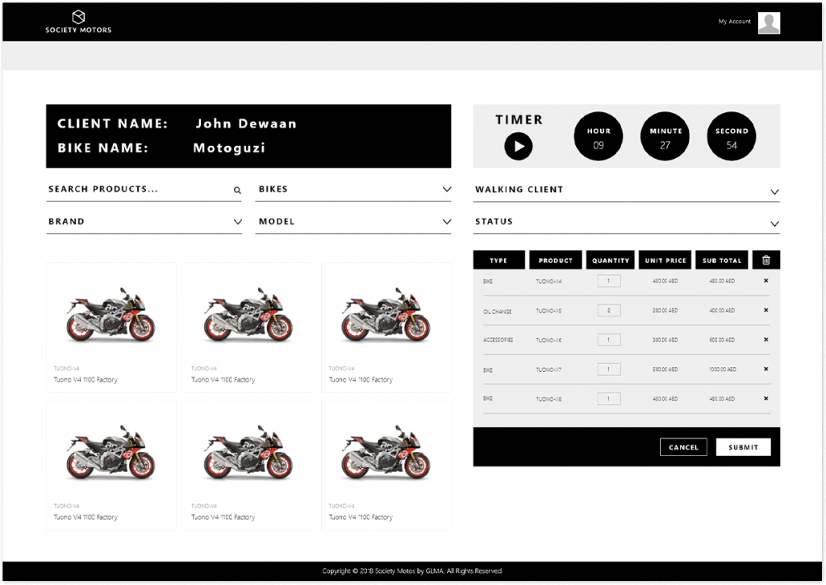Click the '600.00 AED' sub total

(x=722, y=340)
